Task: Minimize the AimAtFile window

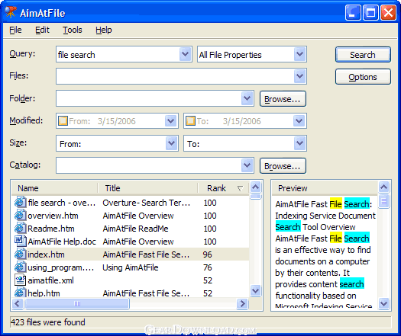Action: [x=353, y=12]
